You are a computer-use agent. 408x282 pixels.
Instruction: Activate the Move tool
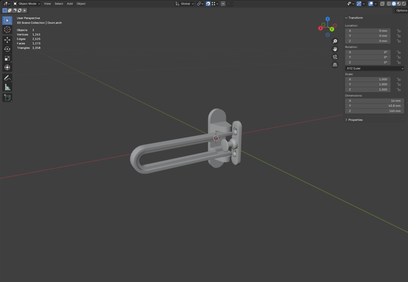(7, 40)
